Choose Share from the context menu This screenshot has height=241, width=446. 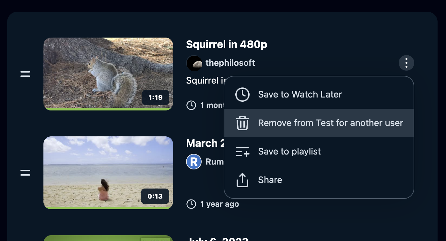pyautogui.click(x=270, y=180)
